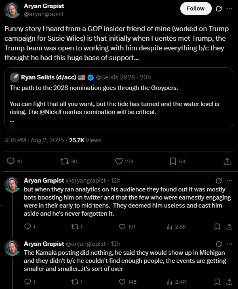View the 25.7K Views analytics
Viewport: 238px width, 289px height.
[85, 140]
